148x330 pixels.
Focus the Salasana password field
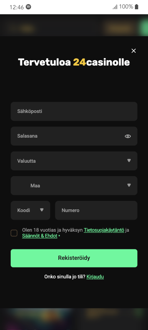pyautogui.click(x=74, y=136)
